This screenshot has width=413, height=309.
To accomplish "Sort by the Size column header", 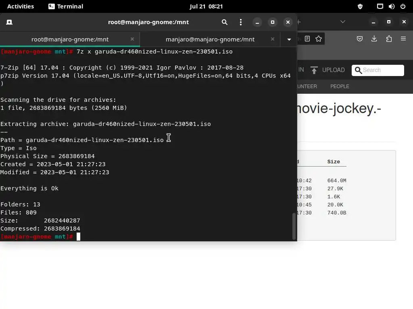I will pos(334,162).
